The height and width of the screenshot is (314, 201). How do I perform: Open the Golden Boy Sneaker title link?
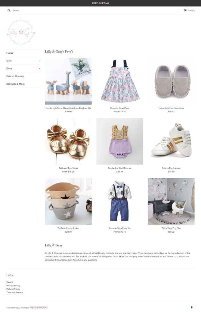[x=171, y=168]
